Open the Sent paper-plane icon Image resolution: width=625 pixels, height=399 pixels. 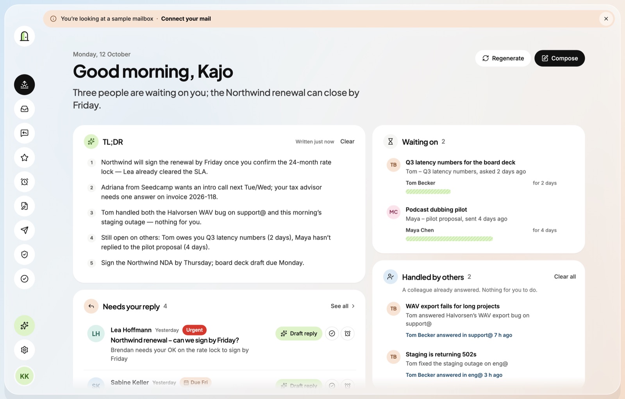24,230
